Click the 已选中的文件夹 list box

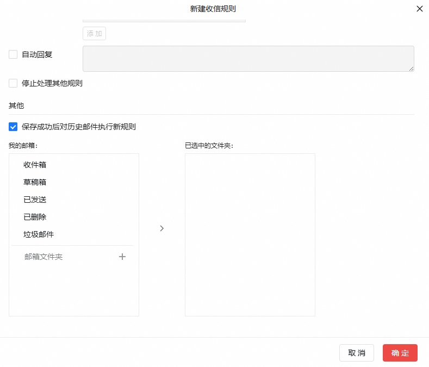[x=250, y=234]
